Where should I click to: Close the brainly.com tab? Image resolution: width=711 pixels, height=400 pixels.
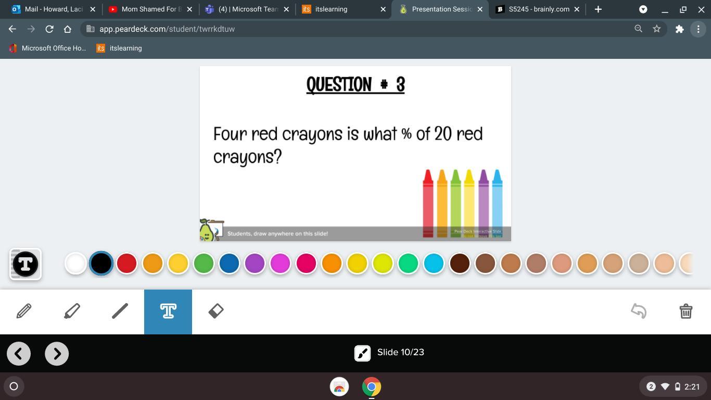(x=577, y=9)
